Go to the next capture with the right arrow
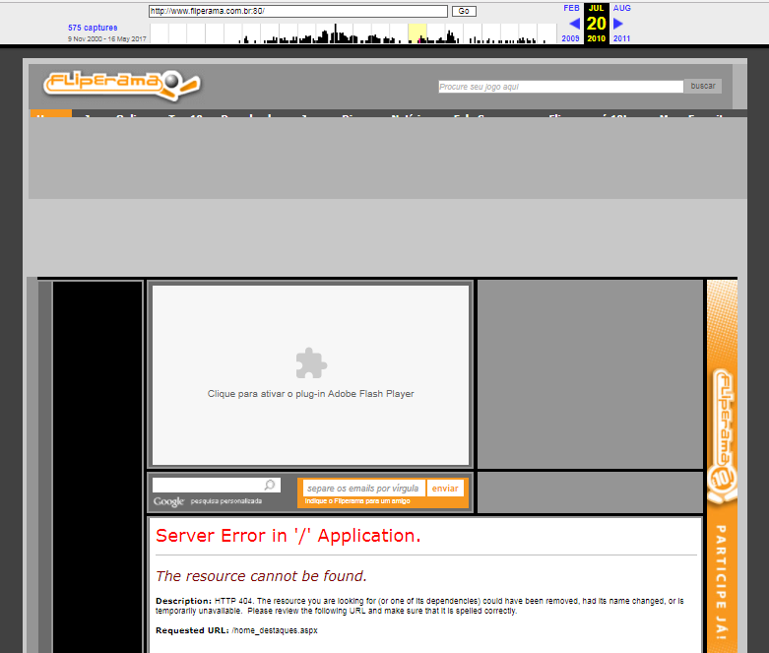 [x=618, y=23]
